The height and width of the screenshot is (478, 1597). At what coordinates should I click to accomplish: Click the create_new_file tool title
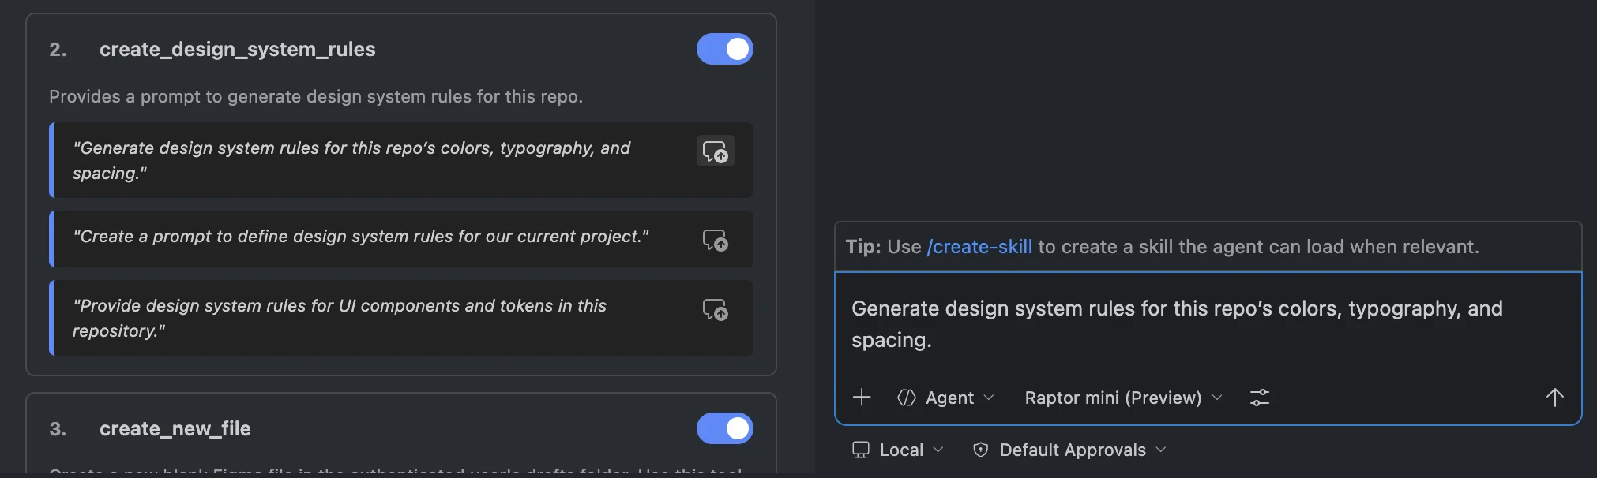(x=175, y=428)
